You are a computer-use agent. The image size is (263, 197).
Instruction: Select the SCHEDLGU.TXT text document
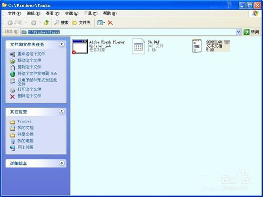(211, 46)
